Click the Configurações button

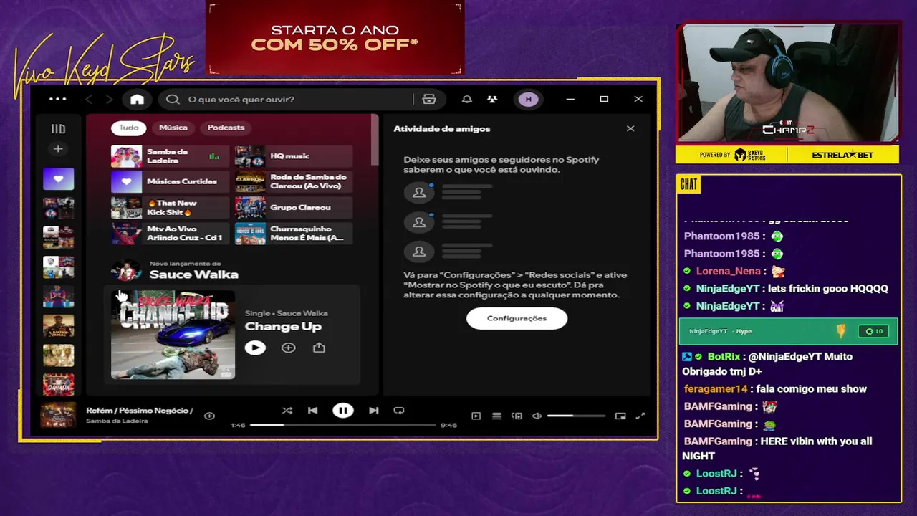[x=517, y=318]
